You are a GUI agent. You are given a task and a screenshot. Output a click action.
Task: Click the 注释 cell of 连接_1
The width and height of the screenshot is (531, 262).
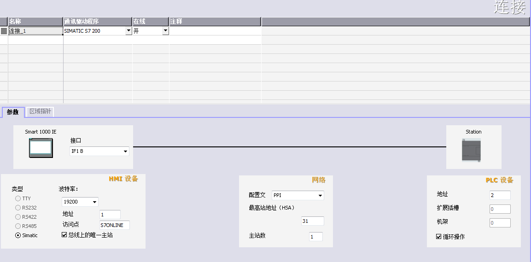tap(216, 31)
